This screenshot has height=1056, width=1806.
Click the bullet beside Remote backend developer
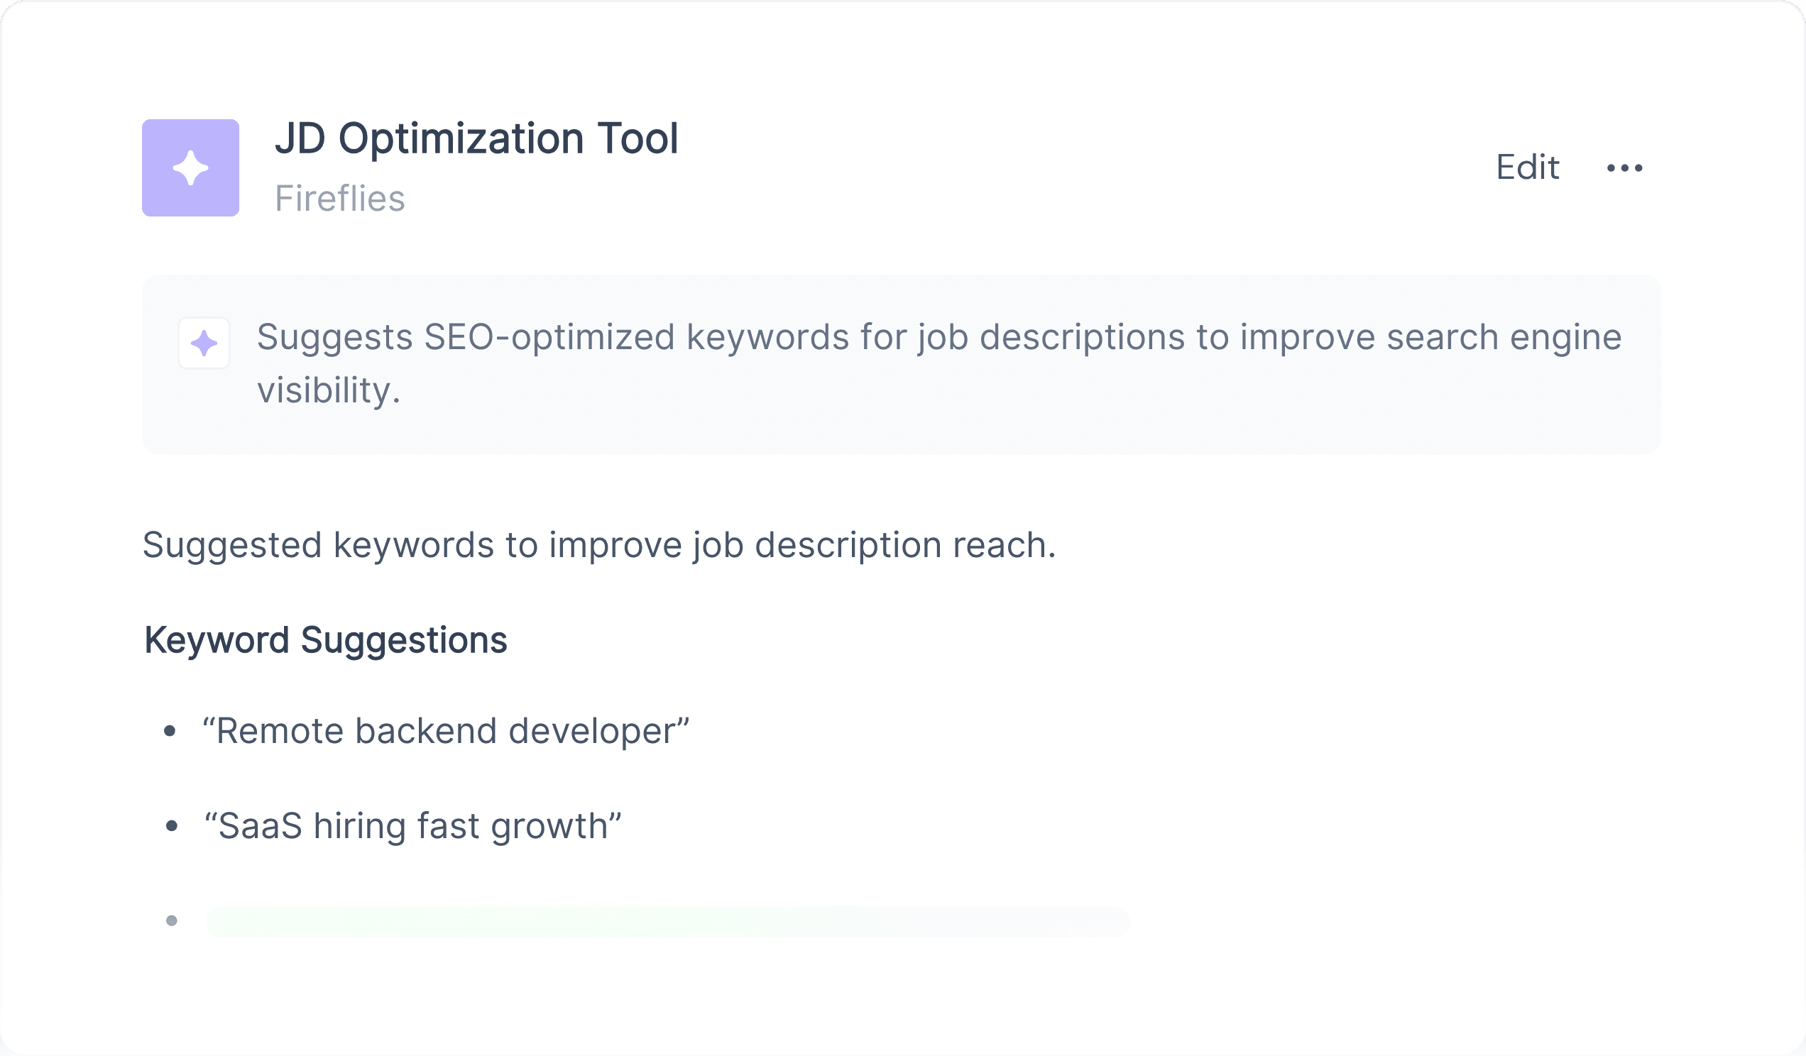(170, 732)
